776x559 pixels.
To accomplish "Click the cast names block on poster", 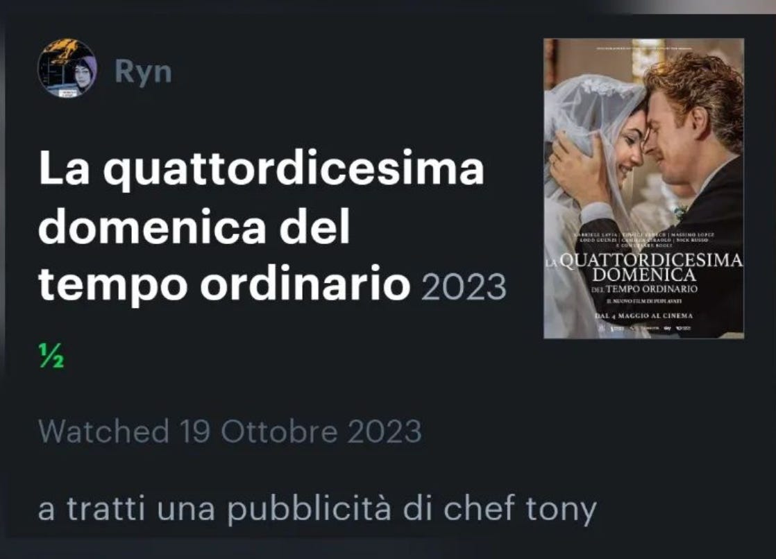I will tap(643, 239).
